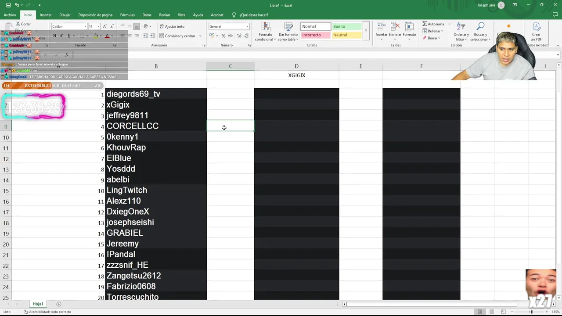Click the Autosuma button

pos(433,24)
